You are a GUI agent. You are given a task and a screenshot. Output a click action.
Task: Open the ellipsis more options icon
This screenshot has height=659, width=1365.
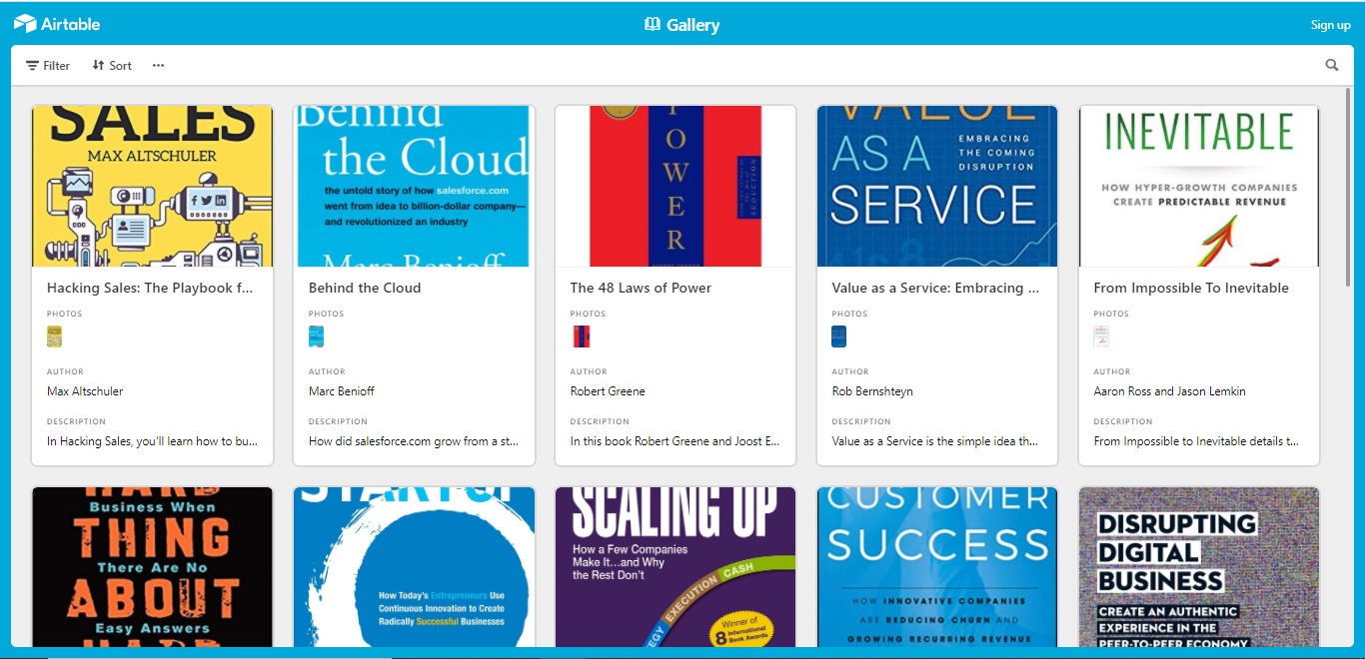point(157,65)
